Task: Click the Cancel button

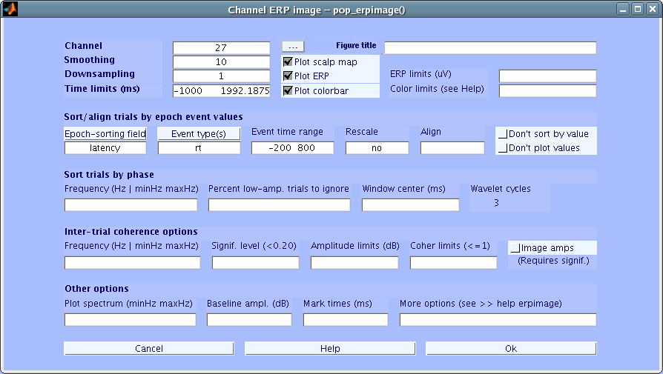Action: click(148, 348)
